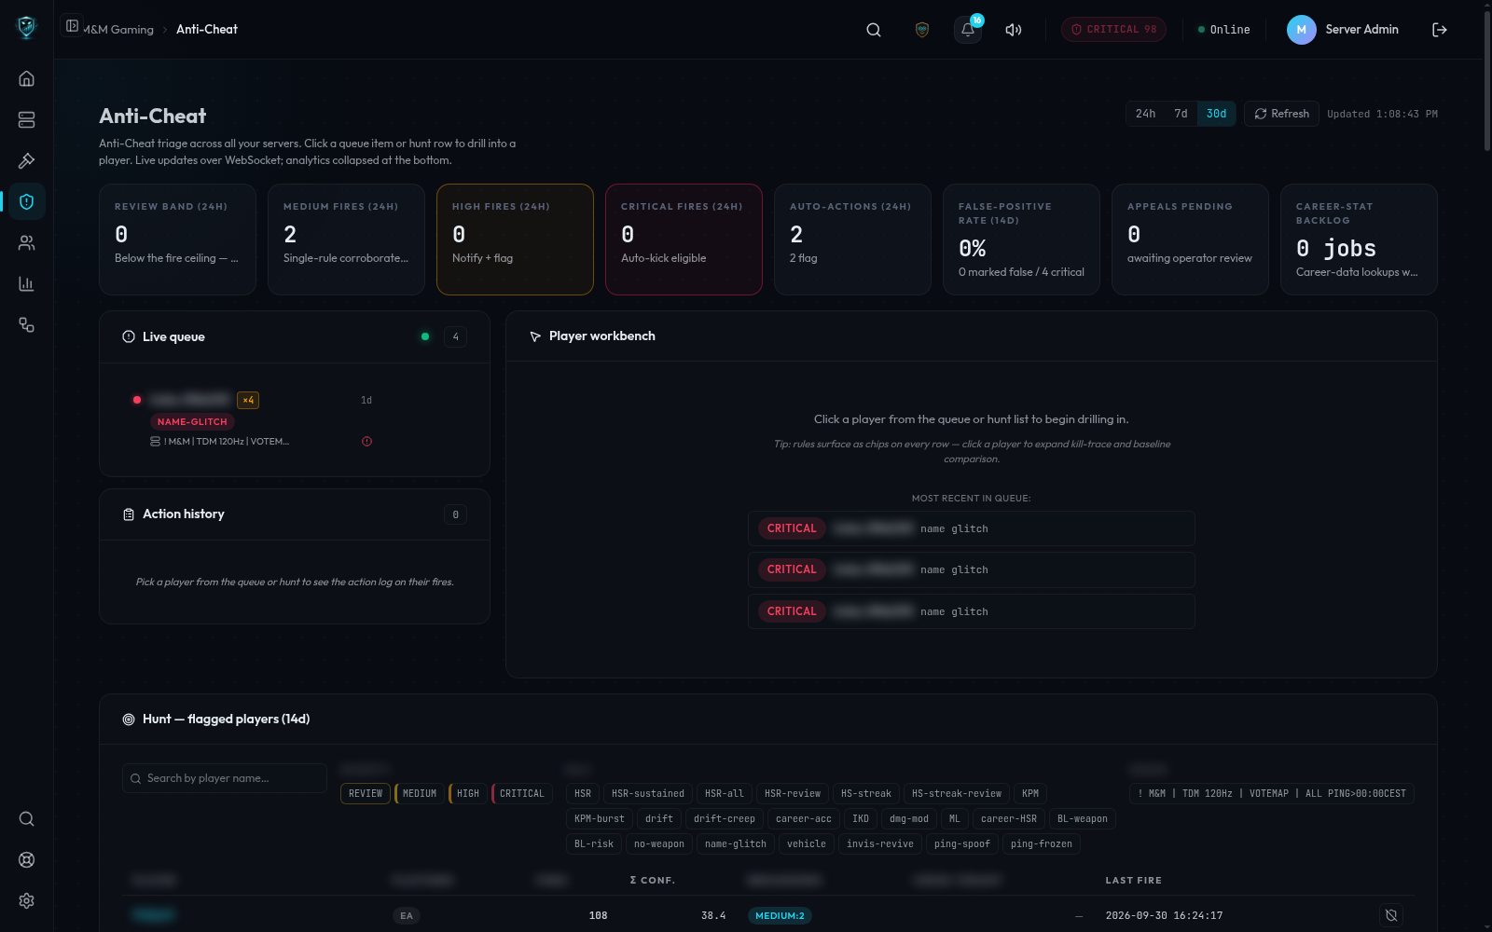Toggle the HS-streak rule filter
This screenshot has height=932, width=1492.
point(866,794)
